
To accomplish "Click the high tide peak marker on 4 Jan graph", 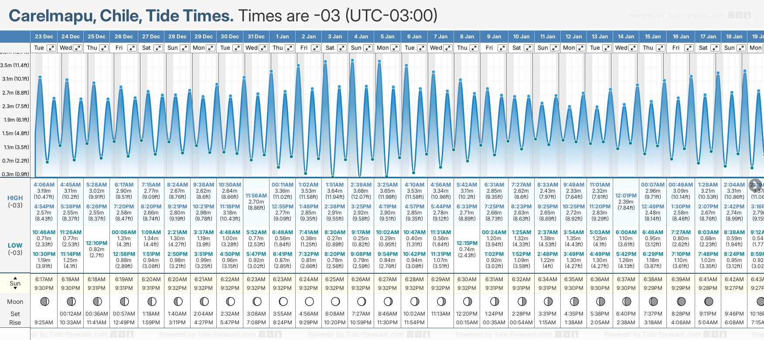I will pos(352,61).
